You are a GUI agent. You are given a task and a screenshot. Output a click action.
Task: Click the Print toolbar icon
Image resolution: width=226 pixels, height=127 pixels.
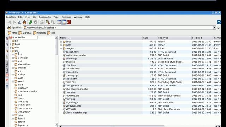[42, 22]
